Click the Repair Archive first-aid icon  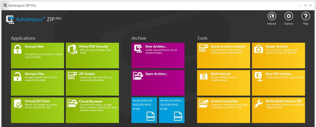pos(258,49)
